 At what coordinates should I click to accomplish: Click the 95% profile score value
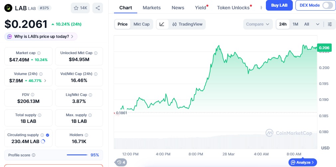(95, 155)
